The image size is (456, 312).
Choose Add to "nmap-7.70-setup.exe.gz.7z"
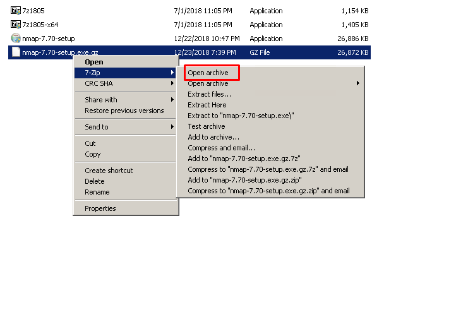point(270,159)
